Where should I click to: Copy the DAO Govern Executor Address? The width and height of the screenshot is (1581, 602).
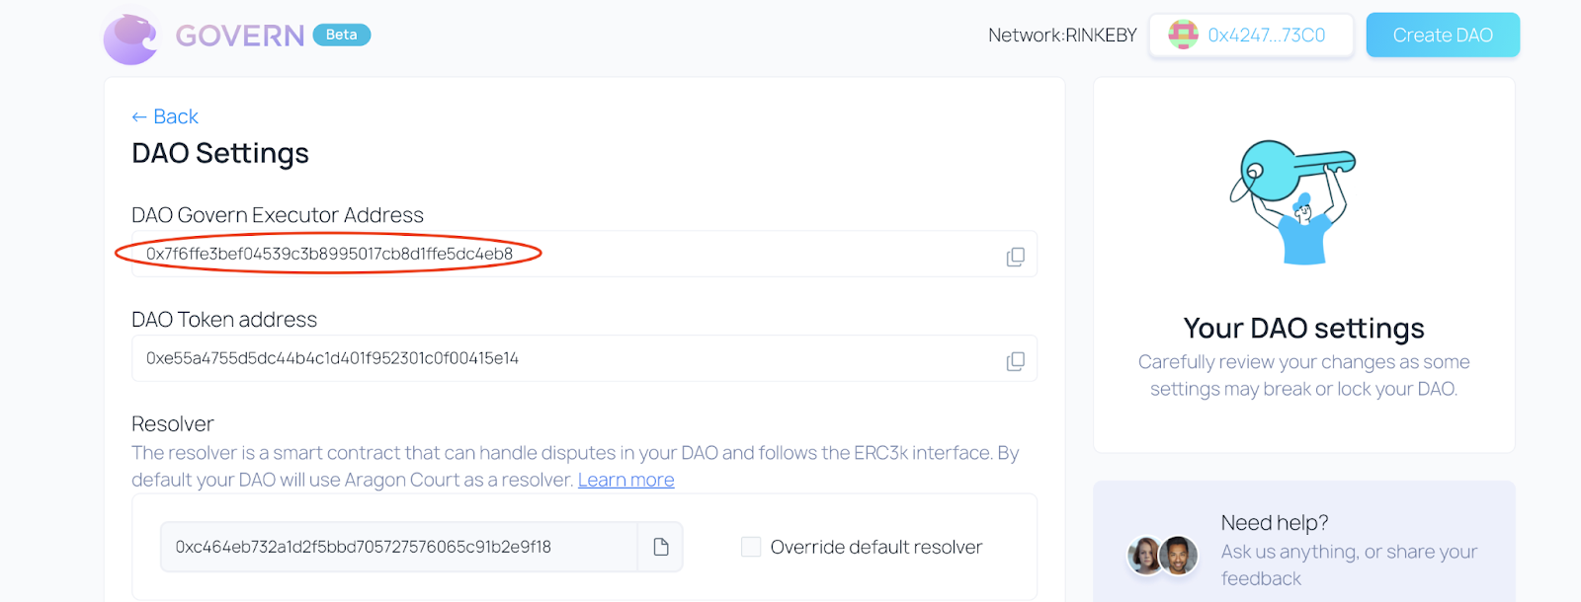click(1015, 257)
